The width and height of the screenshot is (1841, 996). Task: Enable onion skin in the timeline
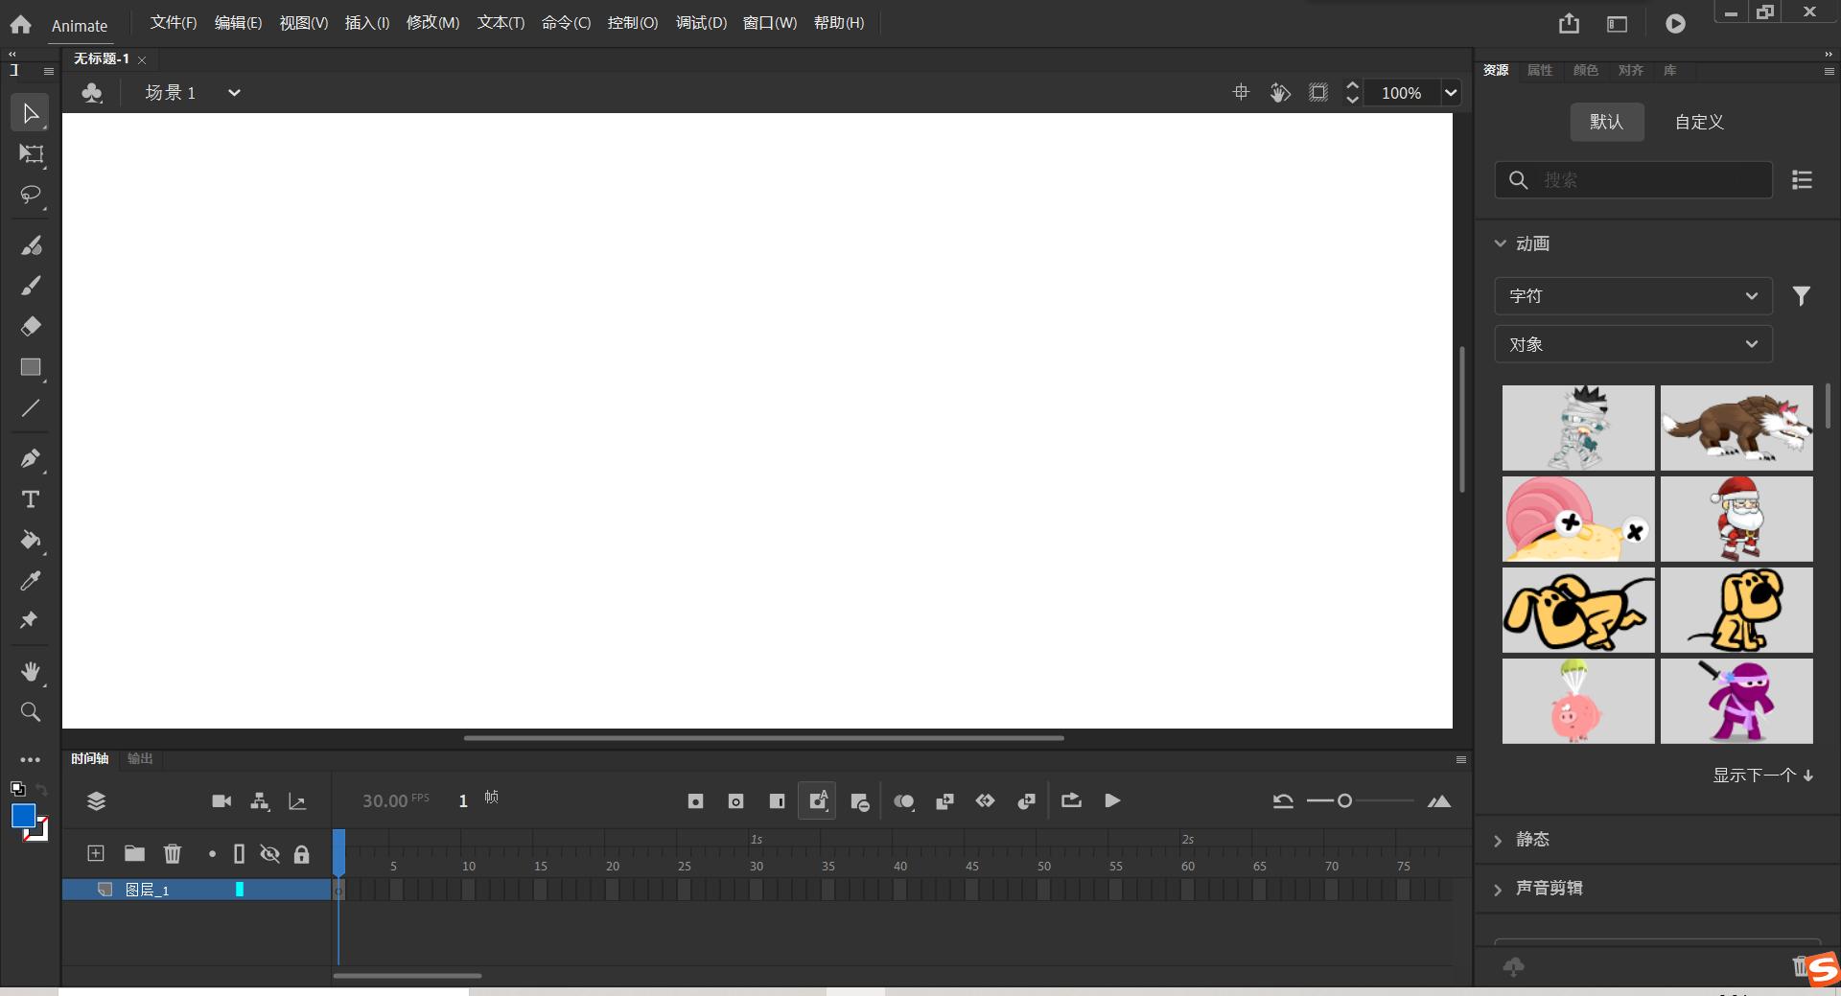(x=904, y=800)
